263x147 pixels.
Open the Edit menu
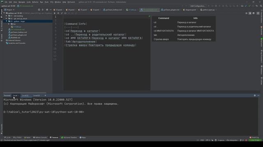pyautogui.click(x=10, y=2)
